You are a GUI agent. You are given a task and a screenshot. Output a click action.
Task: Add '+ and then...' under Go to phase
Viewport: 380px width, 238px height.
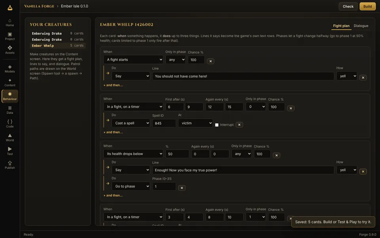click(x=113, y=196)
